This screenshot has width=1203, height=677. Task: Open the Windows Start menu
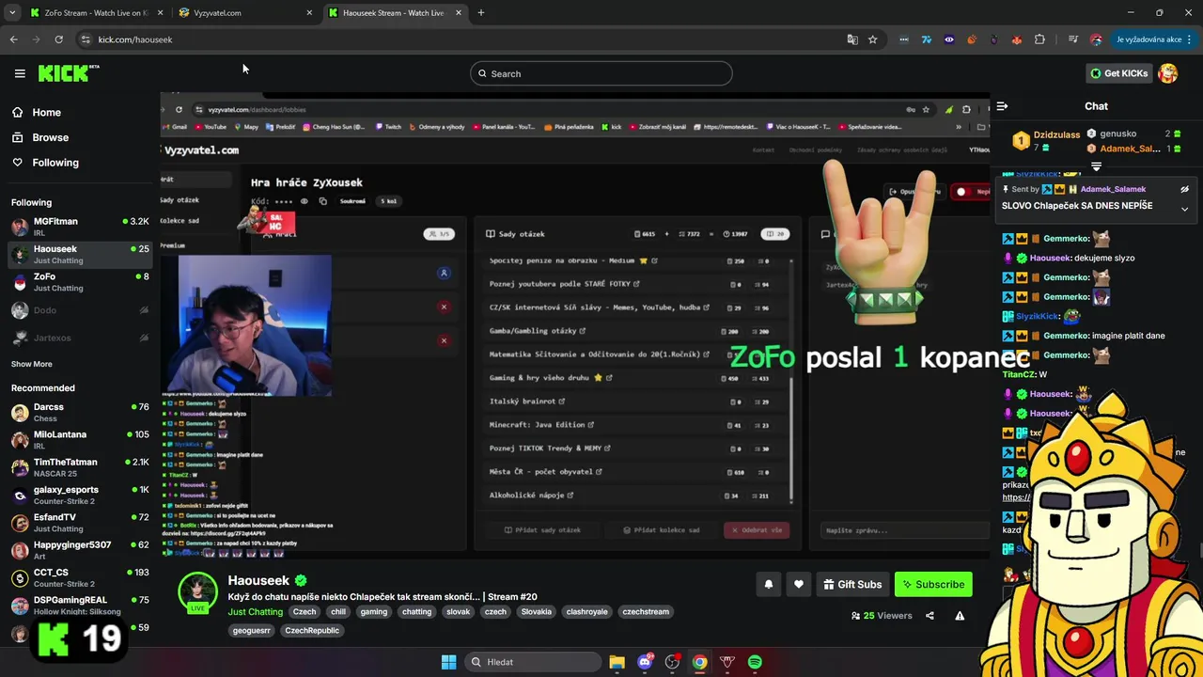point(449,662)
